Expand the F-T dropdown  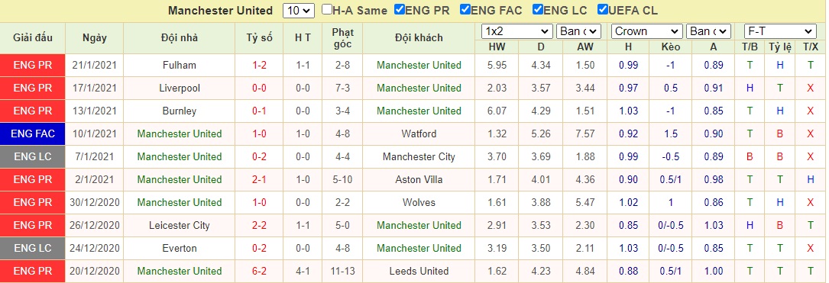tap(780, 32)
